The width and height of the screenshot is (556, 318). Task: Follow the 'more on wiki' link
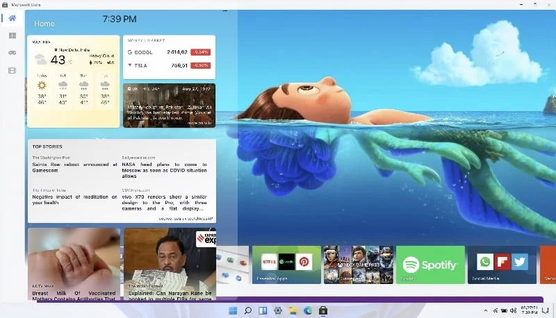pos(199,123)
